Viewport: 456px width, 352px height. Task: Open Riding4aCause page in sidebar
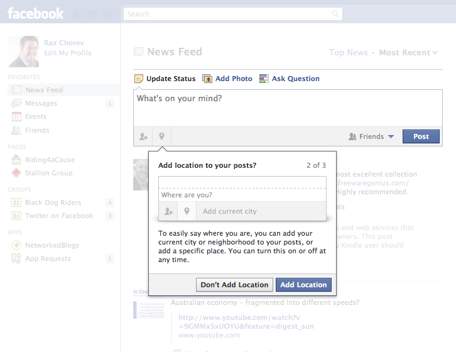point(48,160)
